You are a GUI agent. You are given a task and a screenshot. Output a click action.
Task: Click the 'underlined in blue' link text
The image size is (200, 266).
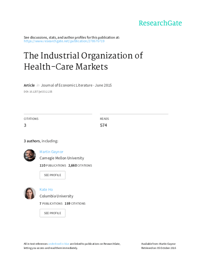[x=59, y=244]
